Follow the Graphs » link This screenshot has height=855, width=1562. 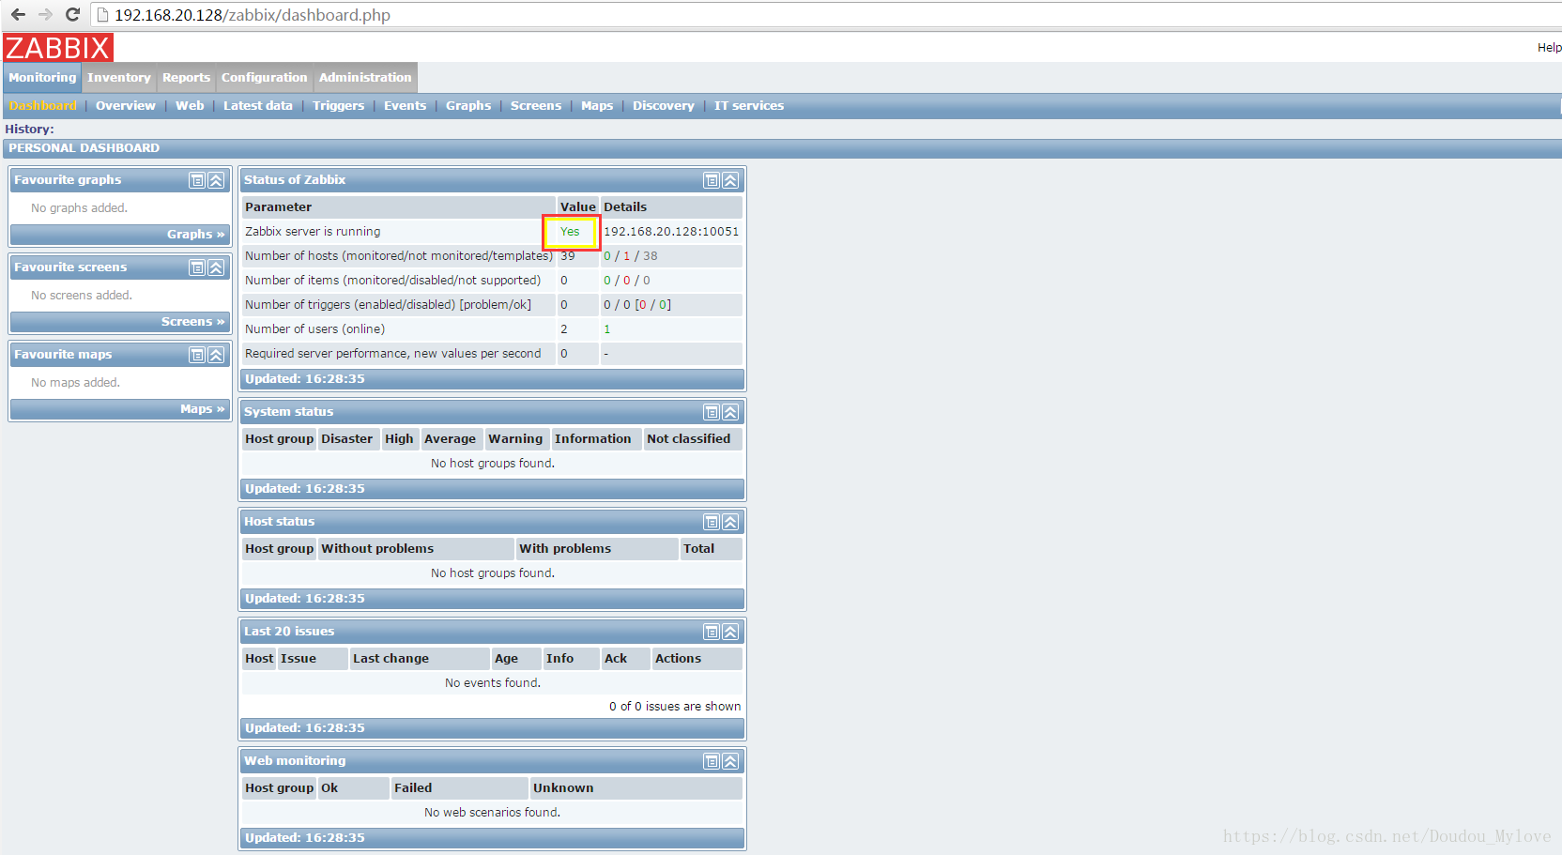pos(196,235)
